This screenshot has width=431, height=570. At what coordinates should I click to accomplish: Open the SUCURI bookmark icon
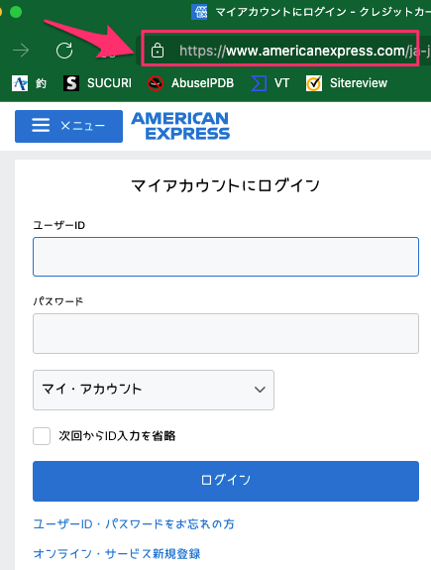tap(71, 83)
